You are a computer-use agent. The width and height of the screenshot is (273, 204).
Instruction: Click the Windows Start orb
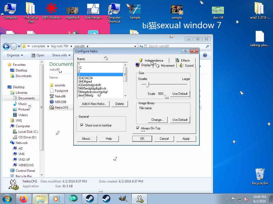[x=7, y=199]
